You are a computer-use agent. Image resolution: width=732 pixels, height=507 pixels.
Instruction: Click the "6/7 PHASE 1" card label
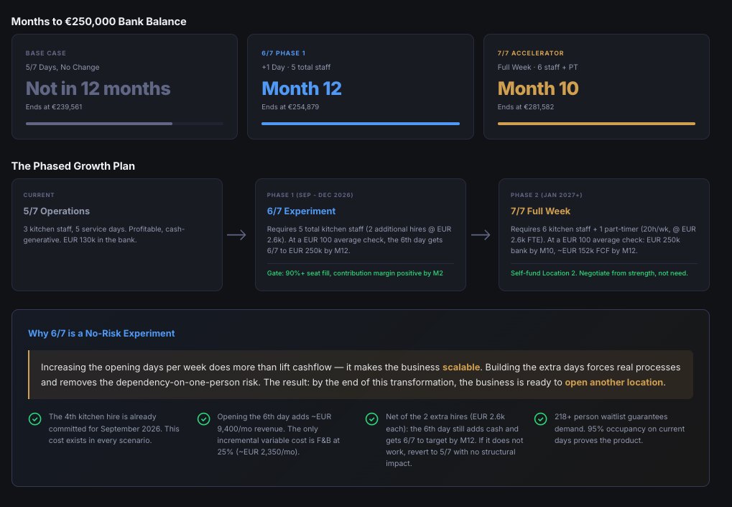tap(283, 53)
